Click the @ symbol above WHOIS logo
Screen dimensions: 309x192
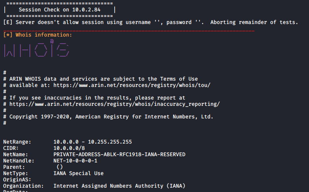(x=52, y=41)
